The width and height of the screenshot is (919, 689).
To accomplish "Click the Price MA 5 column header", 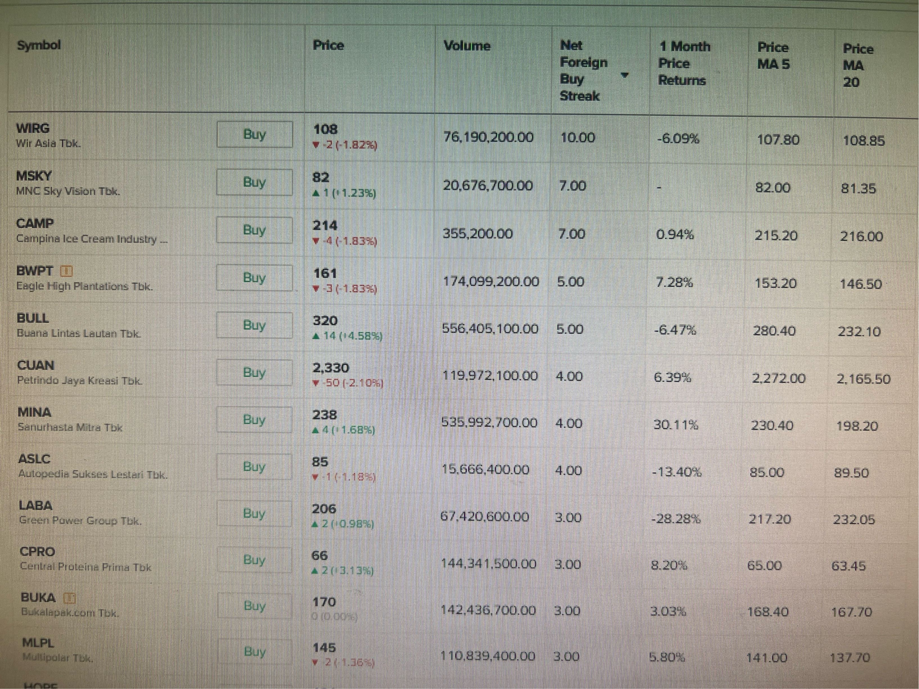I will point(773,56).
